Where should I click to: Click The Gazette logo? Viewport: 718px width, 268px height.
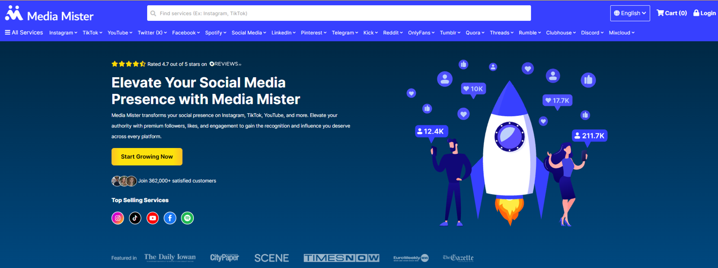coord(458,258)
